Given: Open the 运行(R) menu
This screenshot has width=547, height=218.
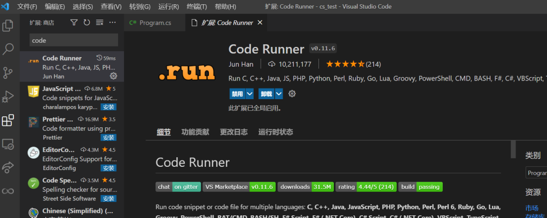Looking at the screenshot, I should coord(168,6).
